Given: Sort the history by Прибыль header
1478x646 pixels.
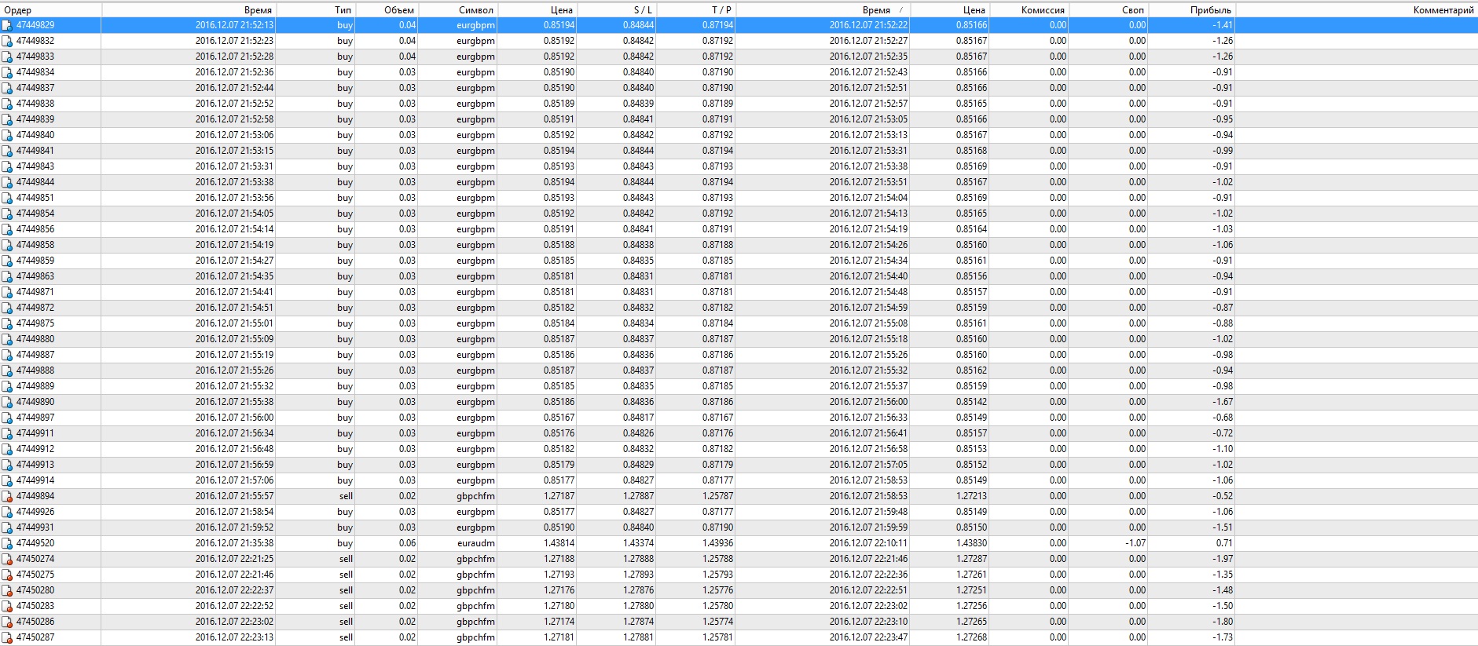Looking at the screenshot, I should (1191, 10).
